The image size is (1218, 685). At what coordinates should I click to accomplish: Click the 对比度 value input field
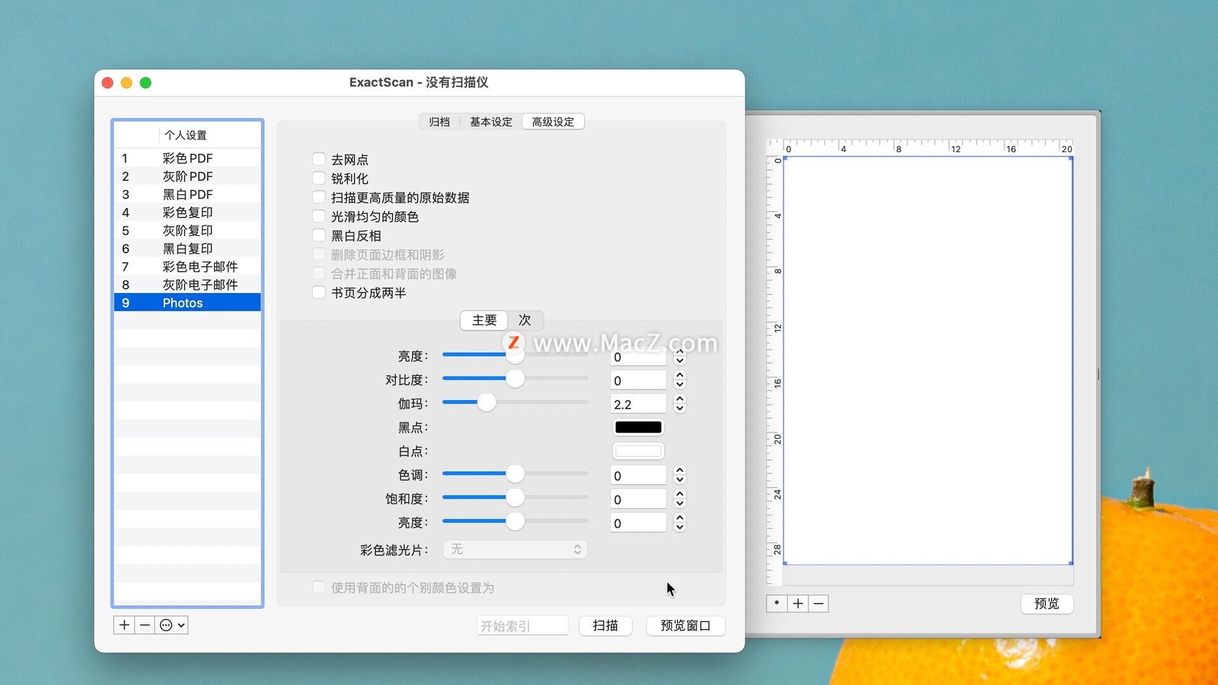pyautogui.click(x=638, y=380)
